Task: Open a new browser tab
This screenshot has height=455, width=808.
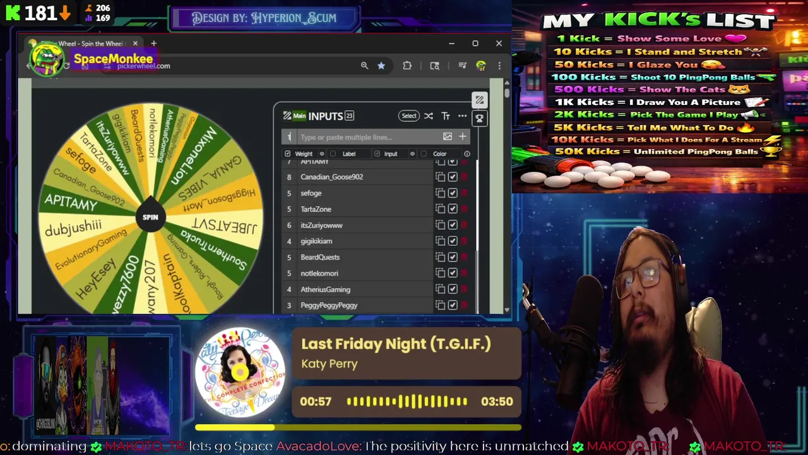Action: click(x=153, y=44)
